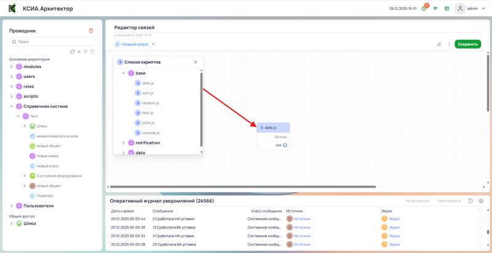Open Источник link for 00:00:38 row
Screen dimensions: 492x253
tap(302, 227)
